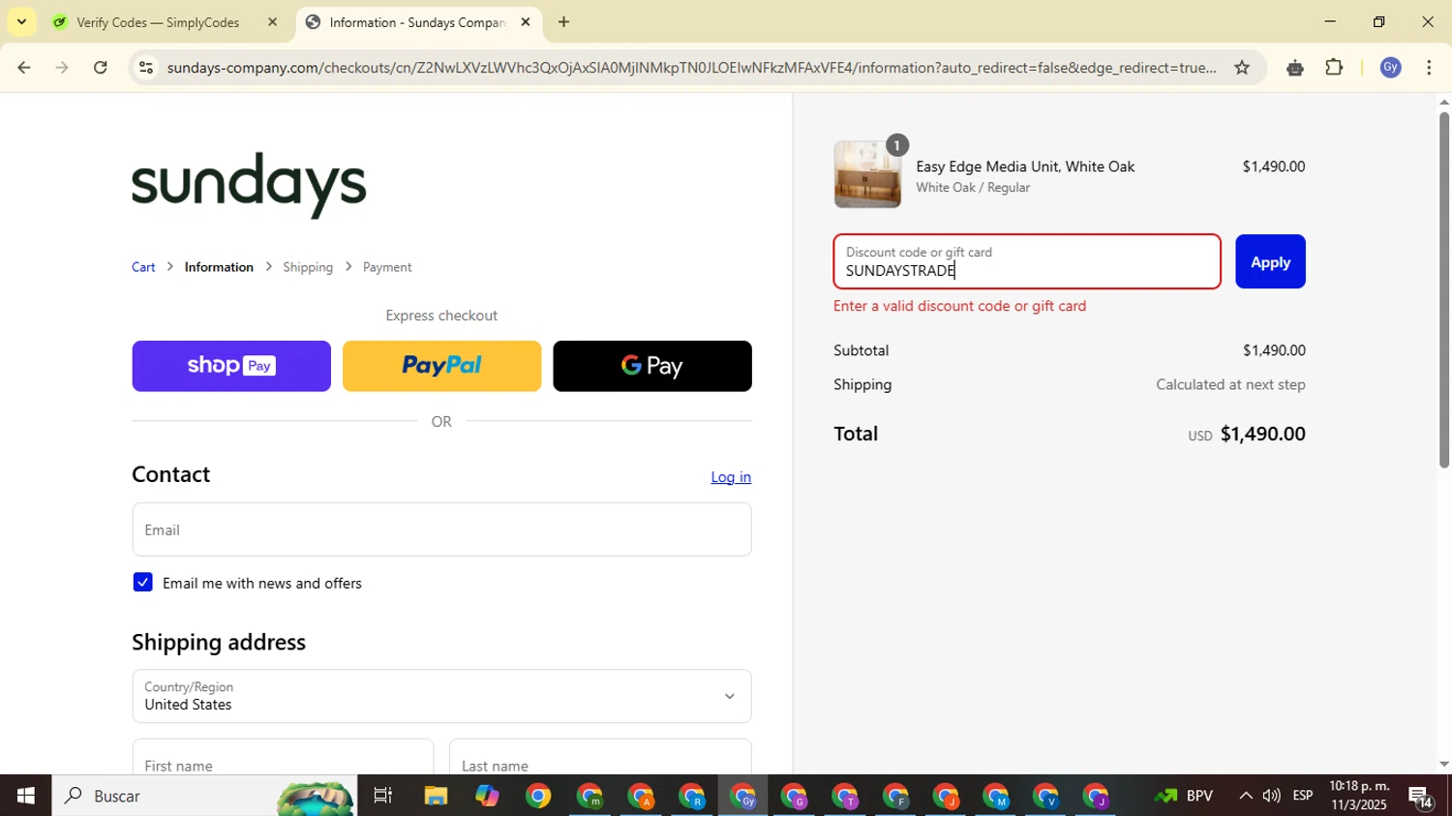Click the Total $1,490.00 amount
Screen dimensions: 1452x816
coord(1262,434)
